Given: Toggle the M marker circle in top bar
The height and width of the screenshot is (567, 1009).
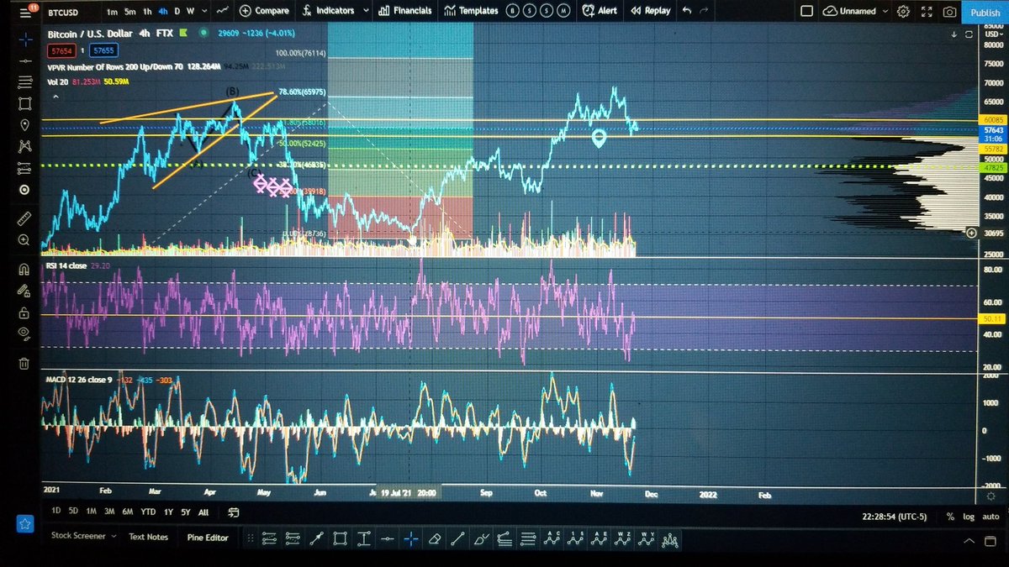Looking at the screenshot, I should click(x=563, y=11).
